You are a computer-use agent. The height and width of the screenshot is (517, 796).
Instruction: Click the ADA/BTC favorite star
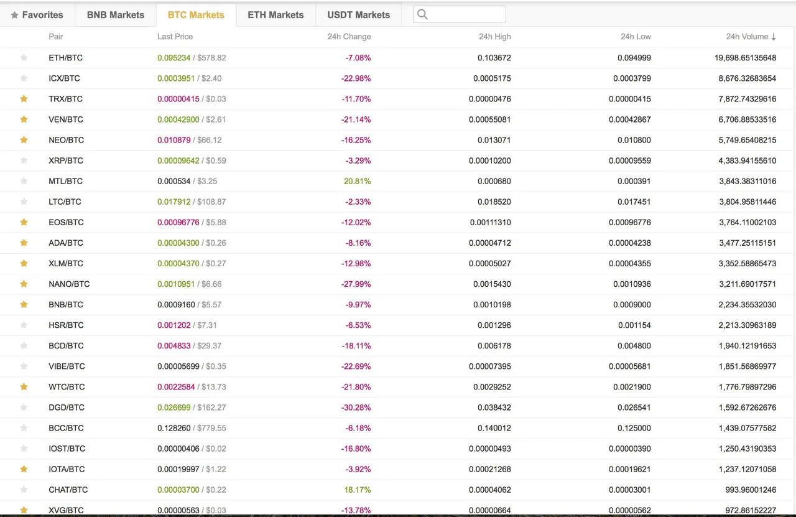tap(24, 243)
